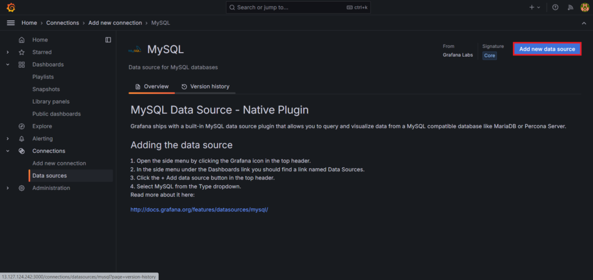Open the news feed icon
This screenshot has height=280, width=593.
570,7
